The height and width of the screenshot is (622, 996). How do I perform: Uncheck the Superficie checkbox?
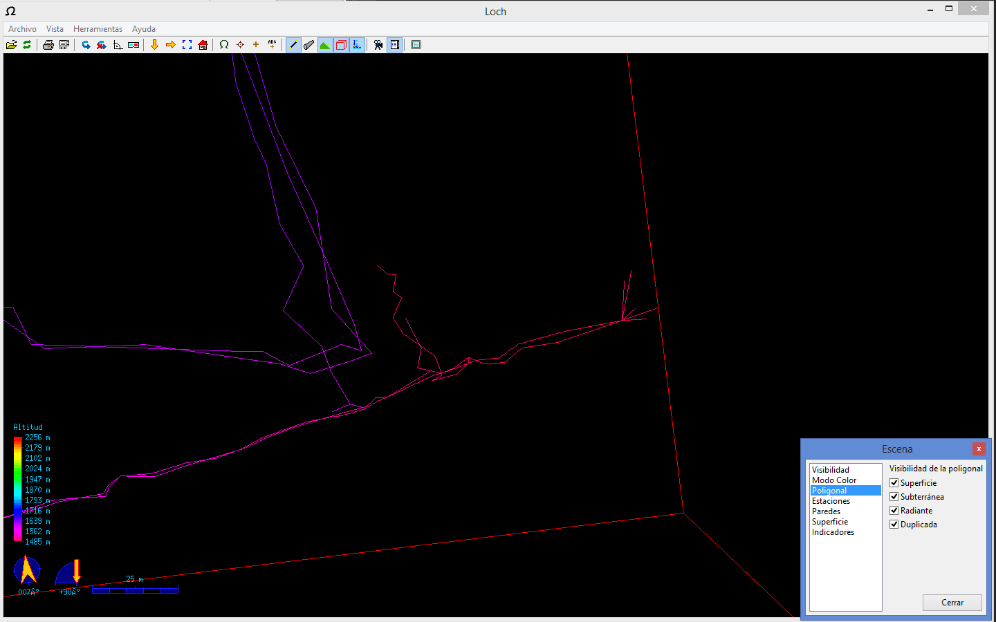[894, 483]
